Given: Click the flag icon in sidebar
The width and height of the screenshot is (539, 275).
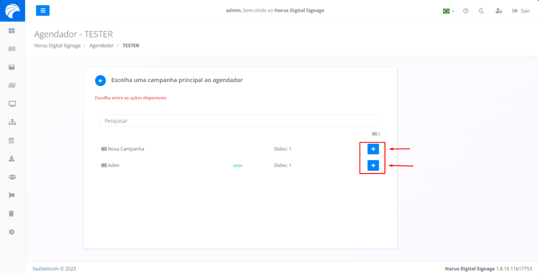Looking at the screenshot, I should click(x=11, y=195).
